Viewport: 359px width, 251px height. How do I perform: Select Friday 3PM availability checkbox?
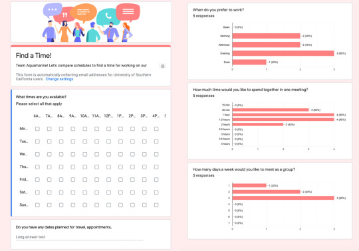pyautogui.click(x=144, y=180)
